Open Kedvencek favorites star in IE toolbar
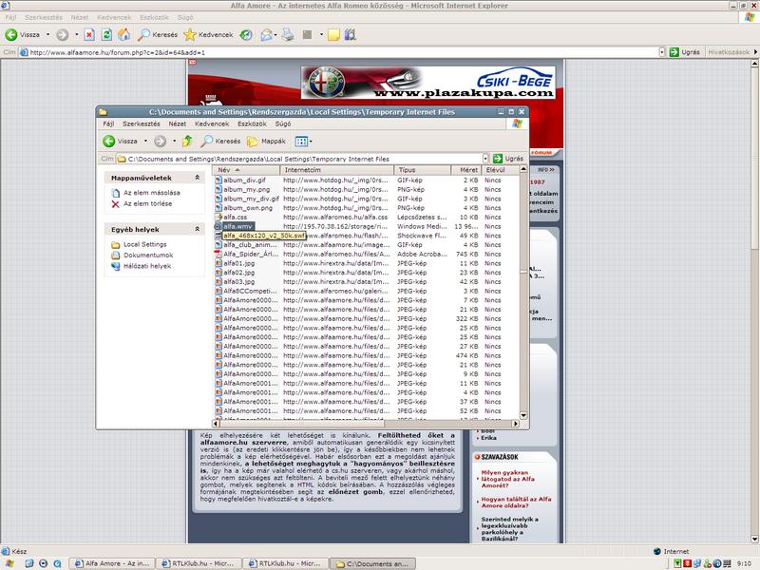This screenshot has height=570, width=760. pyautogui.click(x=209, y=35)
